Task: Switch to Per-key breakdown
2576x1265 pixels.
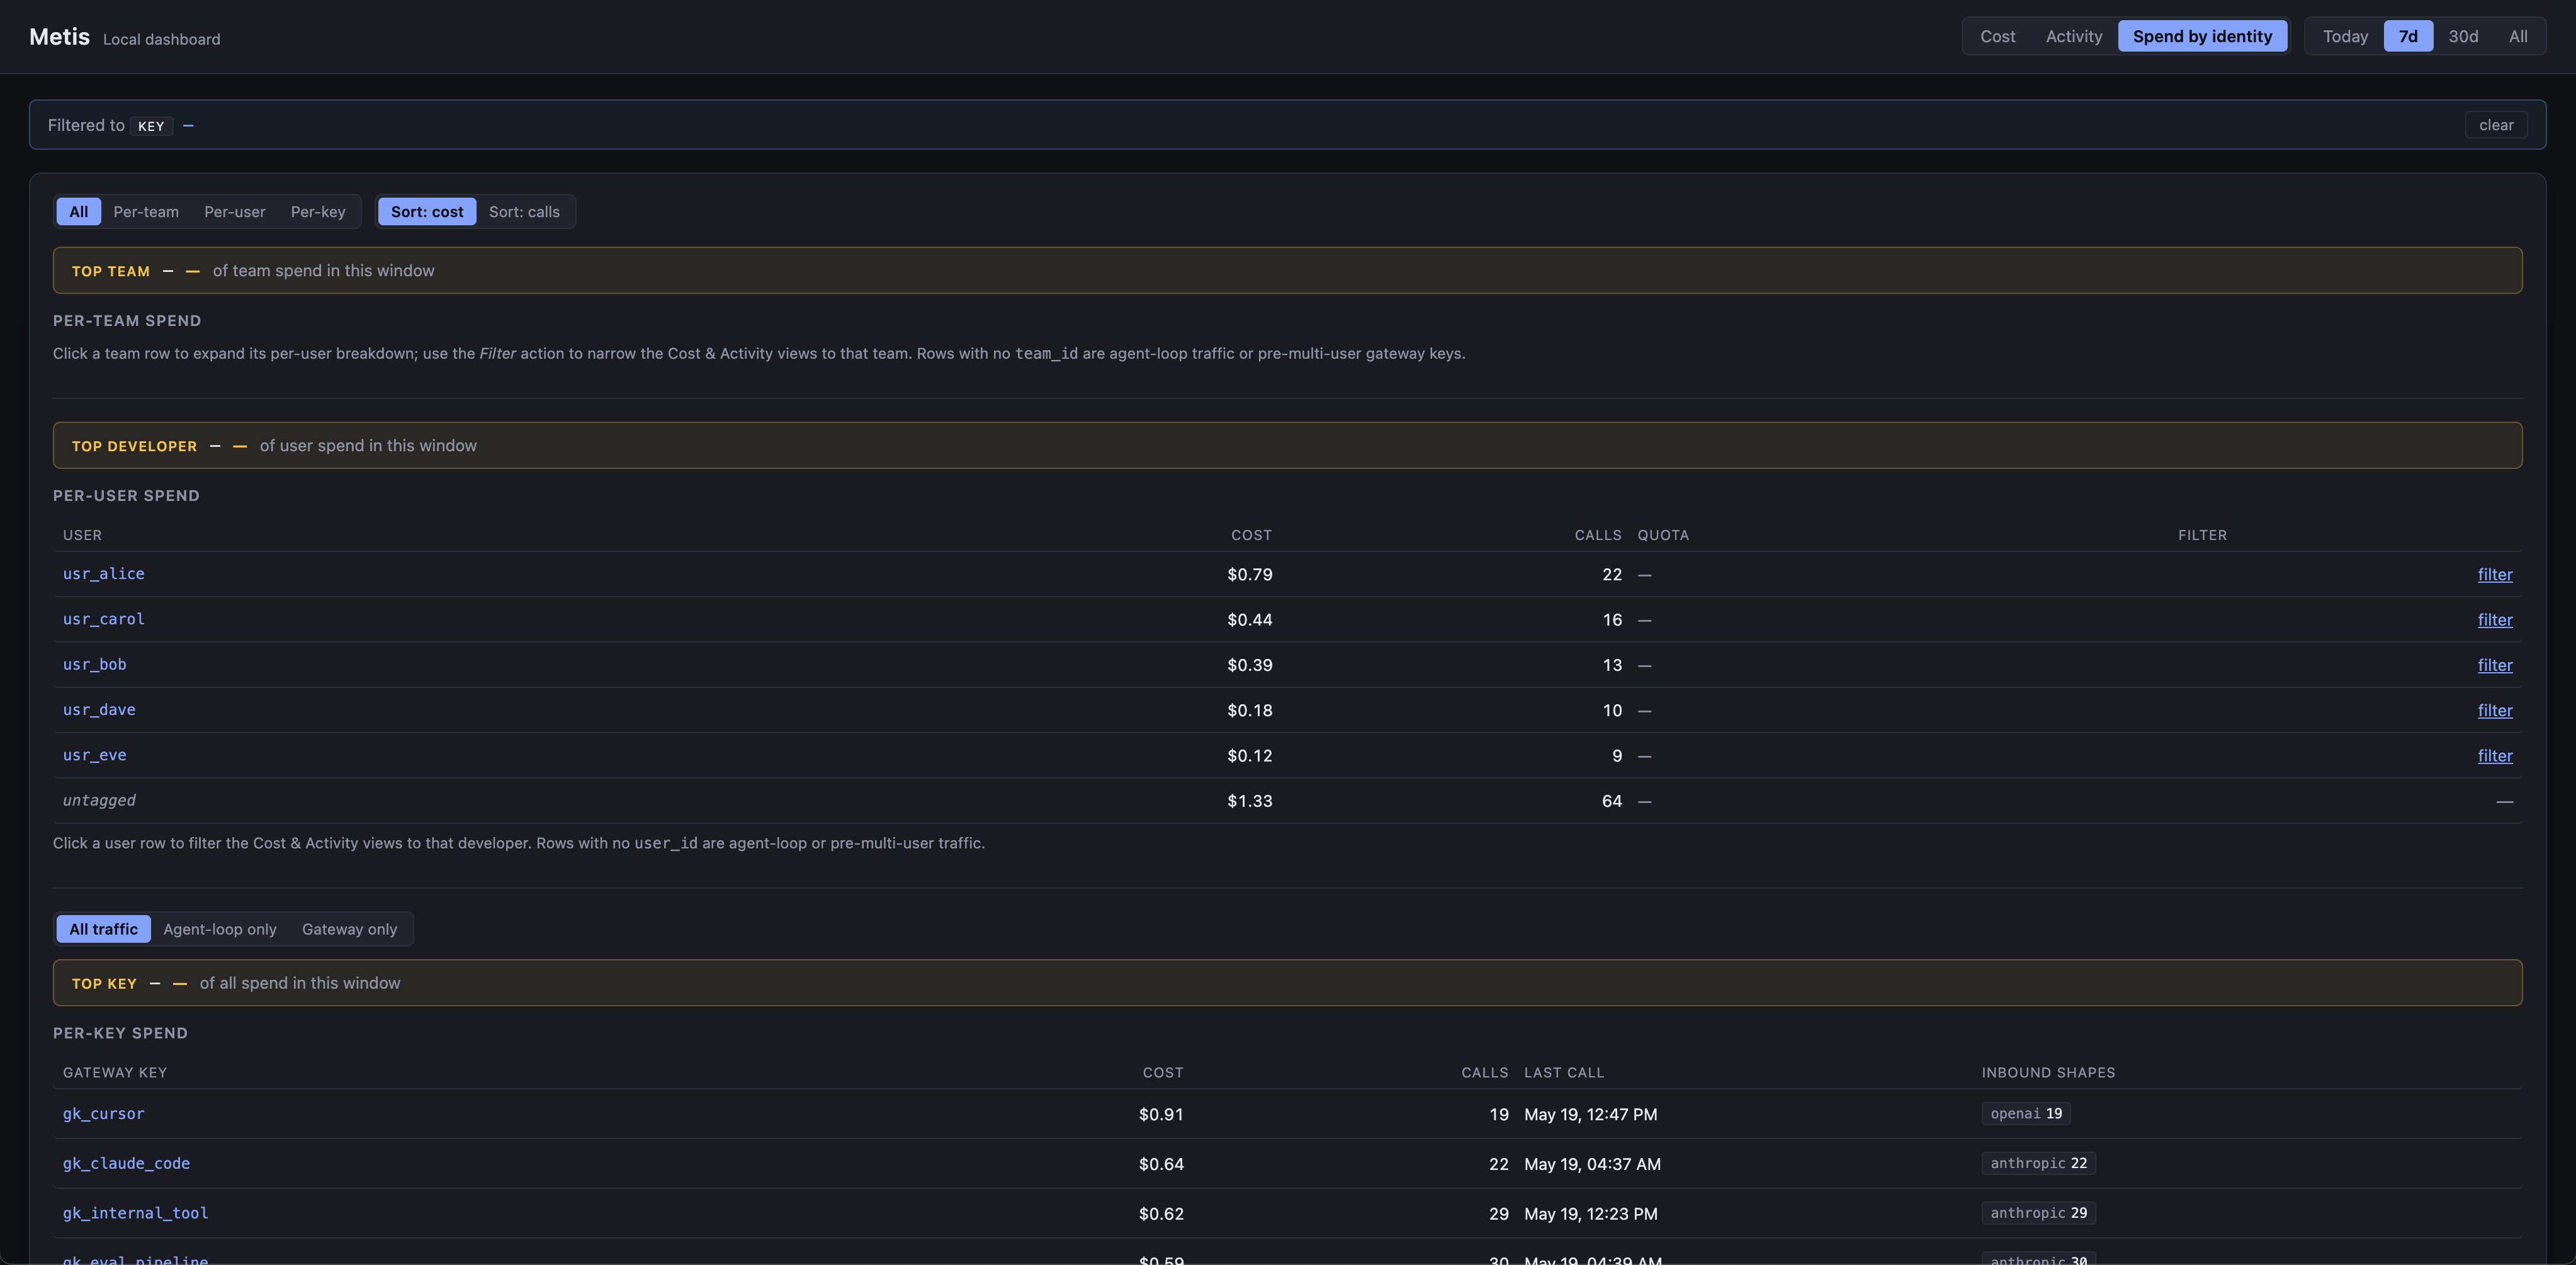Action: pyautogui.click(x=318, y=212)
